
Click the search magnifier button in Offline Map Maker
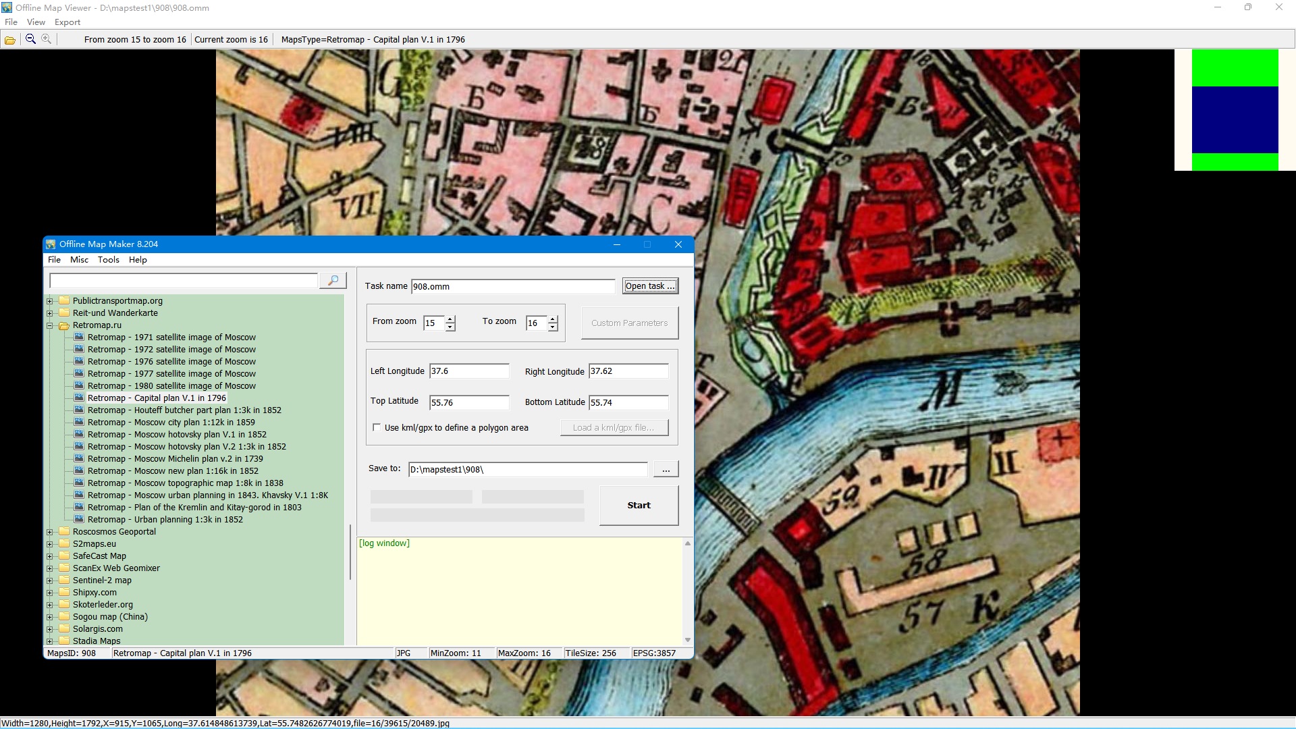pyautogui.click(x=333, y=280)
